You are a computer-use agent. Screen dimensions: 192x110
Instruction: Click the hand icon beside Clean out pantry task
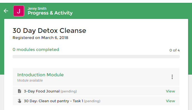[20, 101]
